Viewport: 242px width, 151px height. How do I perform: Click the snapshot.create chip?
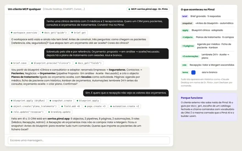[x=61, y=100]
